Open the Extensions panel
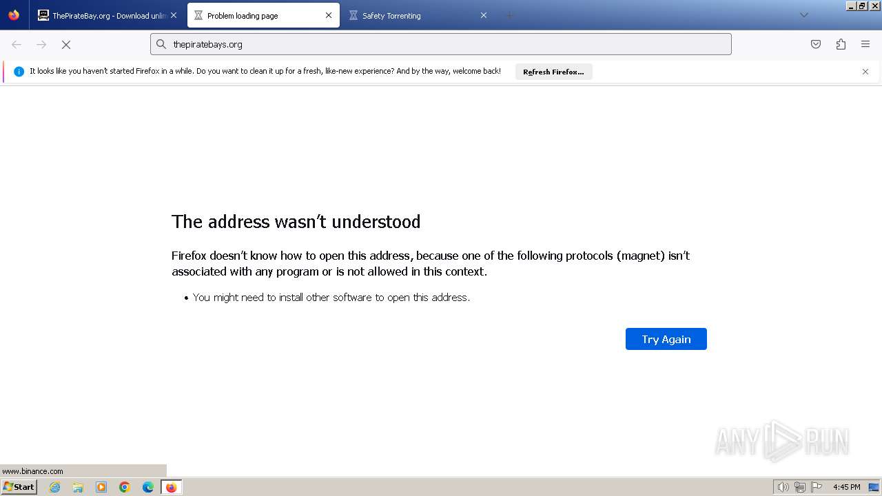The width and height of the screenshot is (882, 496). point(841,44)
